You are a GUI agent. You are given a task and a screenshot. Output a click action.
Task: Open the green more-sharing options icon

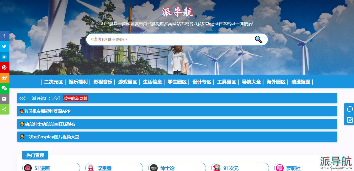[4, 109]
